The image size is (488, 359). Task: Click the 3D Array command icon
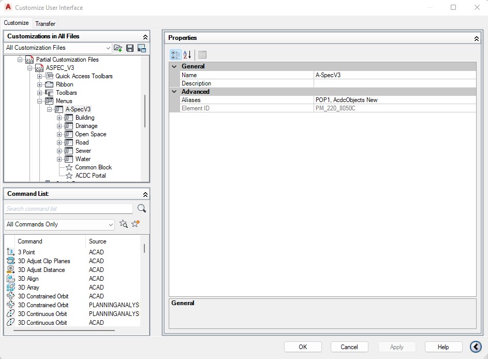[x=10, y=287]
